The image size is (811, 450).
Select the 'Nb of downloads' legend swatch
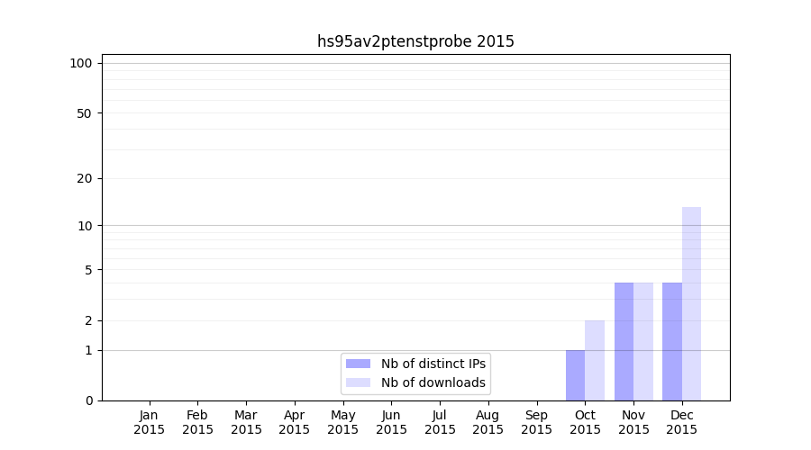358,382
